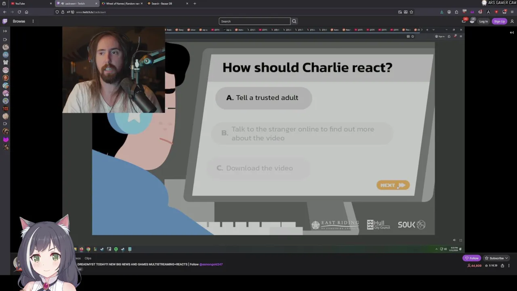Open the Clips tab under the stream
517x291 pixels.
pyautogui.click(x=88, y=258)
